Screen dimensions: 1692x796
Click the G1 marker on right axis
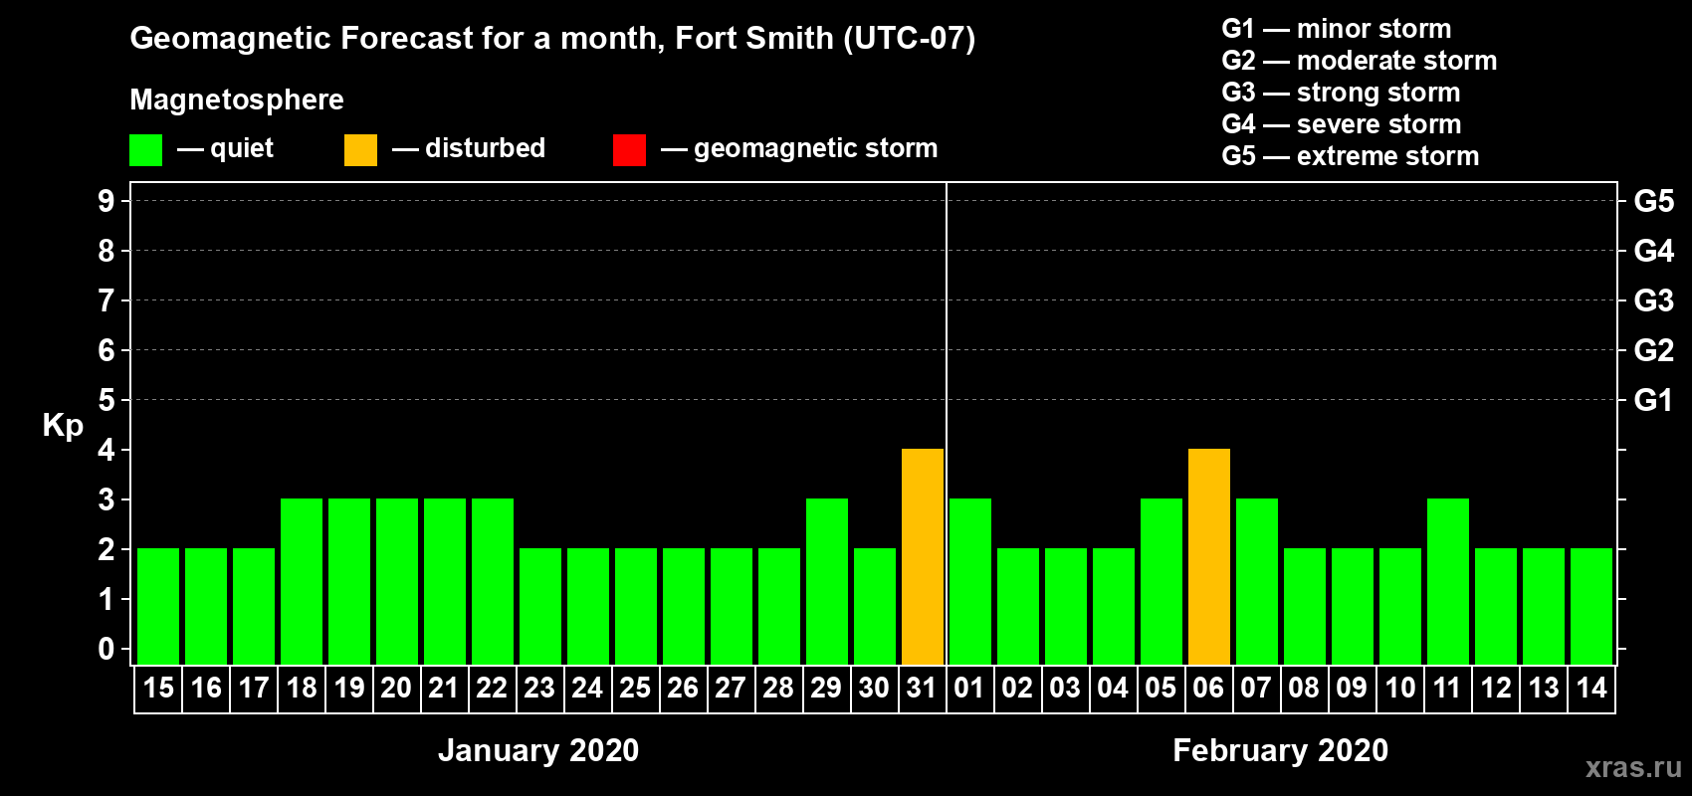click(1653, 400)
